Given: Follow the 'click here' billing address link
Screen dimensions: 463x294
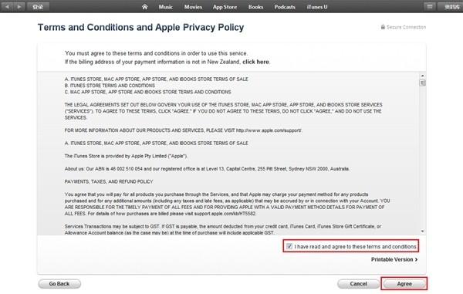Looking at the screenshot, I should click(255, 62).
